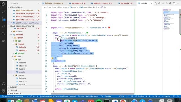The width and height of the screenshot is (181, 102).
Task: Open the Accounts menu icon
Action: [x=3, y=83]
